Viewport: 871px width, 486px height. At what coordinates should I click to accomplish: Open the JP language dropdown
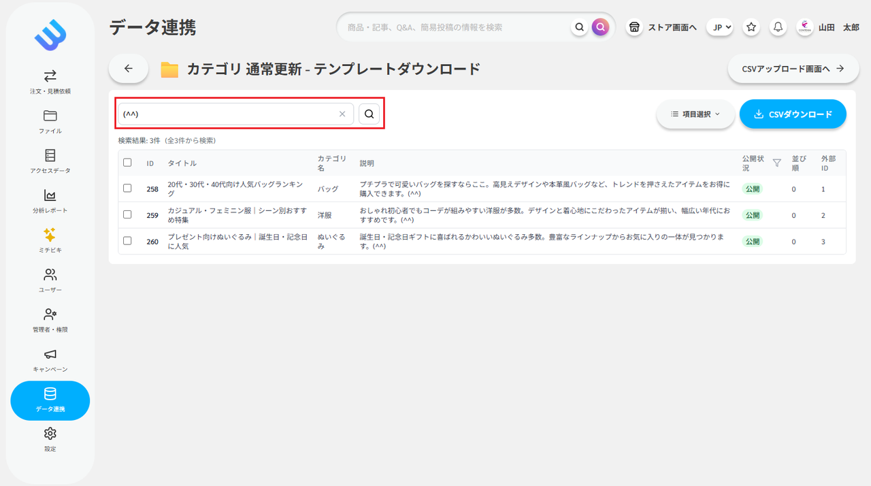719,27
